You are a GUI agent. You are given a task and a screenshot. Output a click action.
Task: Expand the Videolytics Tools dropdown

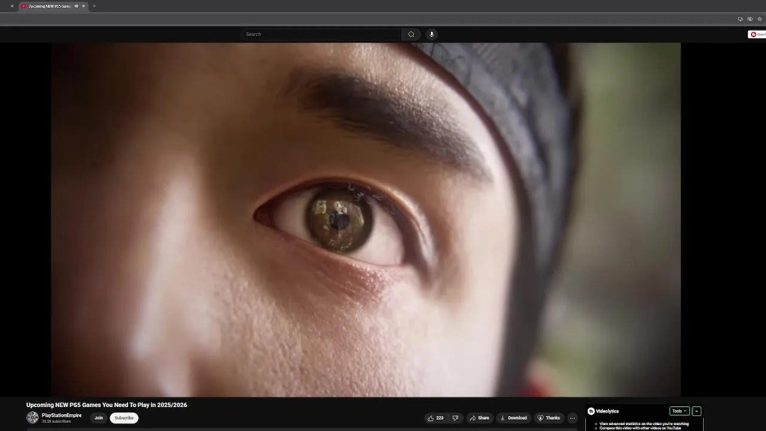[679, 411]
